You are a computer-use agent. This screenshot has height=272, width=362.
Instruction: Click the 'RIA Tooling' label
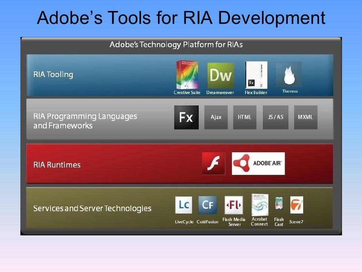[53, 74]
